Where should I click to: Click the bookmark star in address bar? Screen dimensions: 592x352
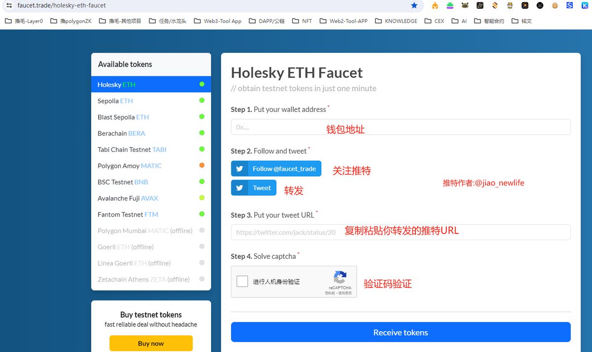(414, 5)
